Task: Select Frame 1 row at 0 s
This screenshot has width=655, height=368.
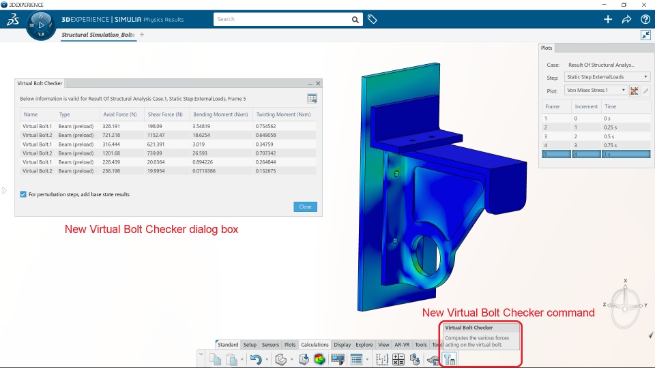Action: point(596,119)
